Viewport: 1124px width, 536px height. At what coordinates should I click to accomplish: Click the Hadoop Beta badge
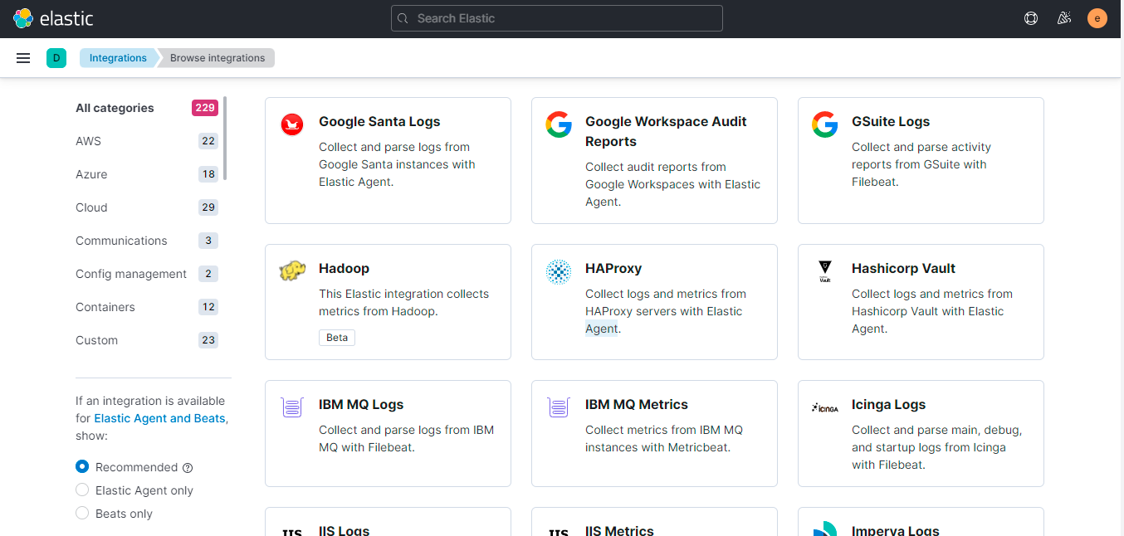[x=337, y=338]
